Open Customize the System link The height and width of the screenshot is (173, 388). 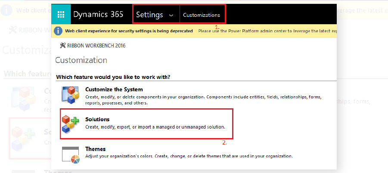tap(114, 89)
